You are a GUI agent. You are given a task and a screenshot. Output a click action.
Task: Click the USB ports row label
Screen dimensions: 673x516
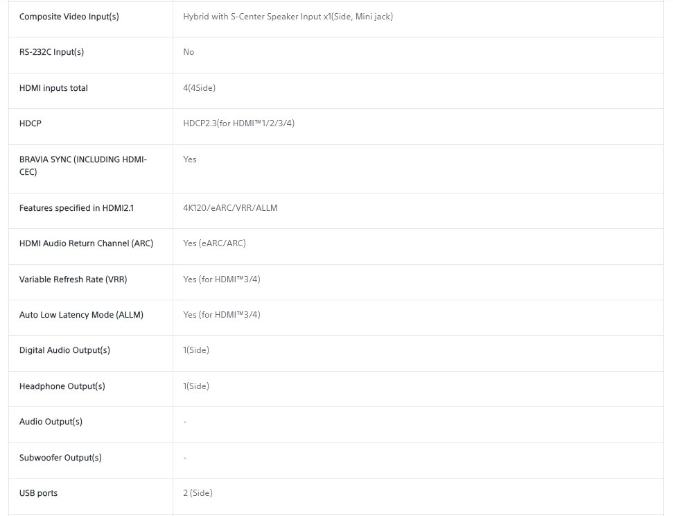click(x=38, y=493)
